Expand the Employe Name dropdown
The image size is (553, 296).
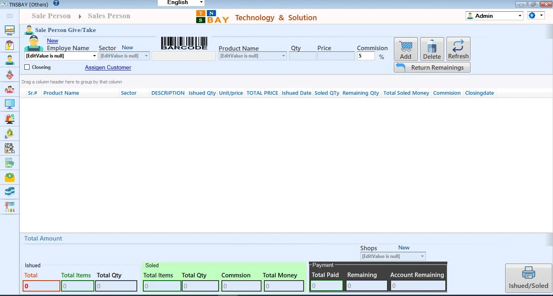click(x=94, y=56)
